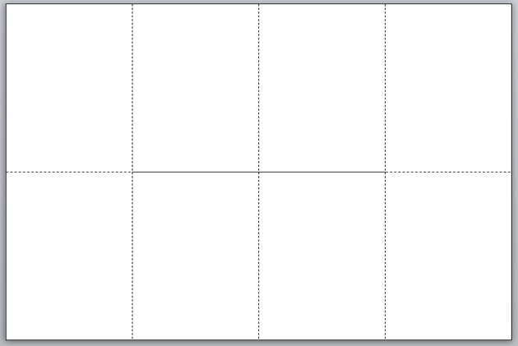Image resolution: width=518 pixels, height=346 pixels.
Task: Click middle dashed vertical gridline in bottom row
Action: point(259,256)
